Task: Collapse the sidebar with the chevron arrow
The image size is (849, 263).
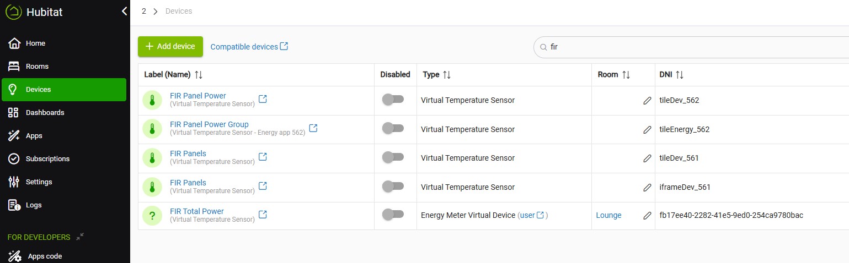Action: 124,11
